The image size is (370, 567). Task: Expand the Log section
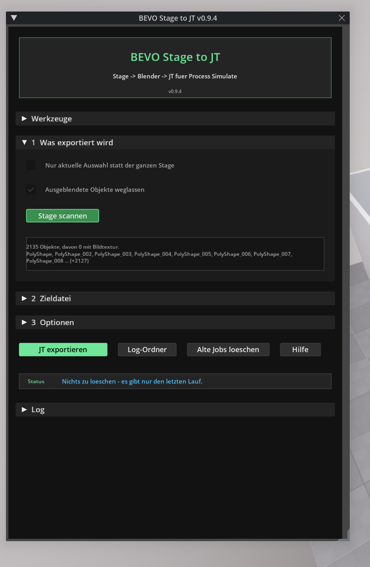click(x=175, y=409)
